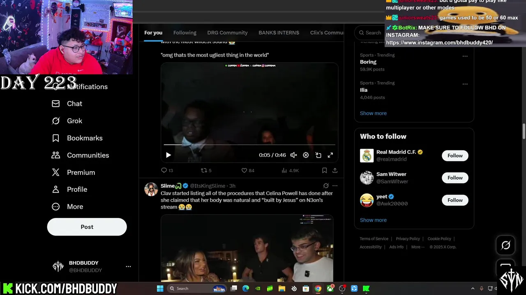Share the video tweet
Image resolution: width=526 pixels, height=295 pixels.
[x=335, y=170]
